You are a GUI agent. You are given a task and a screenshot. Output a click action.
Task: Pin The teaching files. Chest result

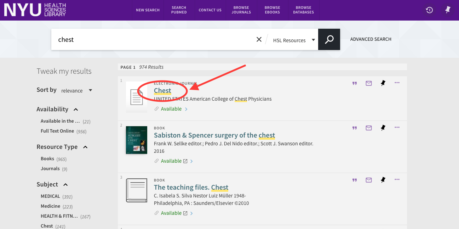[383, 180]
